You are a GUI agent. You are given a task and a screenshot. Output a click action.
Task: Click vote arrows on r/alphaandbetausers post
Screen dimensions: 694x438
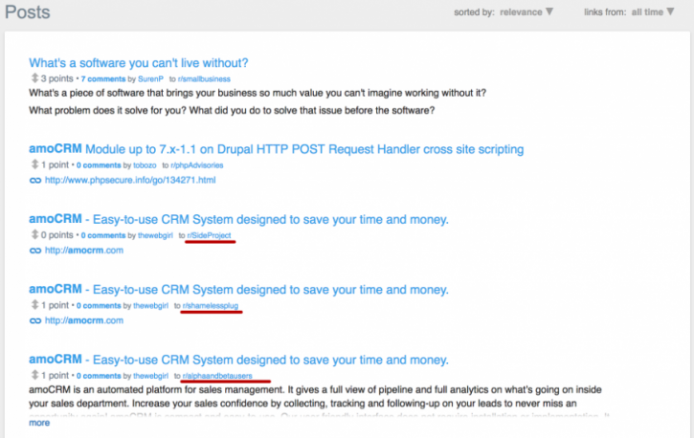pyautogui.click(x=34, y=376)
